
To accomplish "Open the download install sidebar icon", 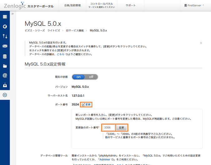I will tap(5, 85).
